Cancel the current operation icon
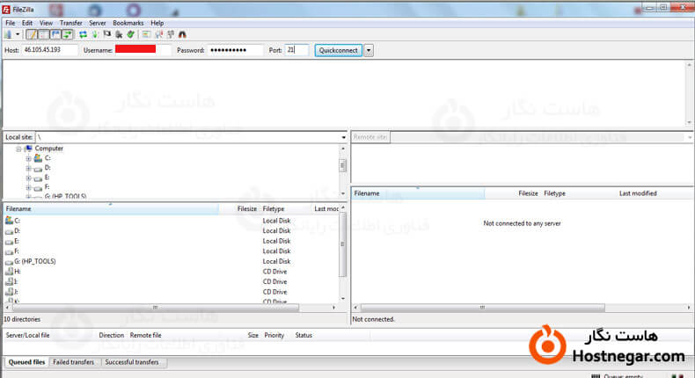The width and height of the screenshot is (695, 378). (106, 34)
